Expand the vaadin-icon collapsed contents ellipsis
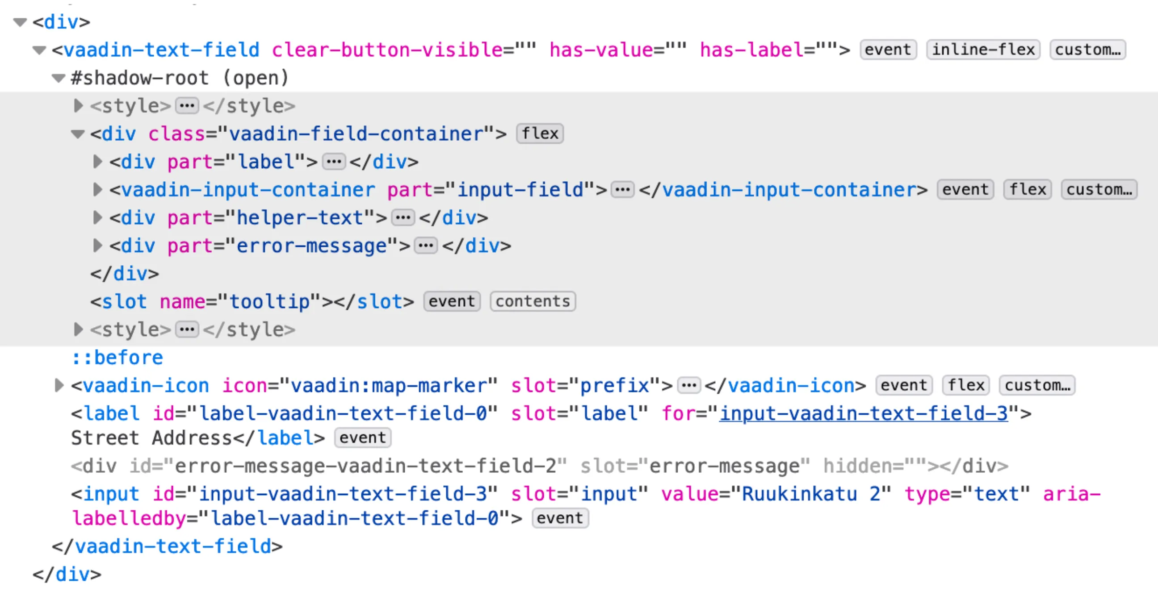The width and height of the screenshot is (1158, 600). (689, 385)
